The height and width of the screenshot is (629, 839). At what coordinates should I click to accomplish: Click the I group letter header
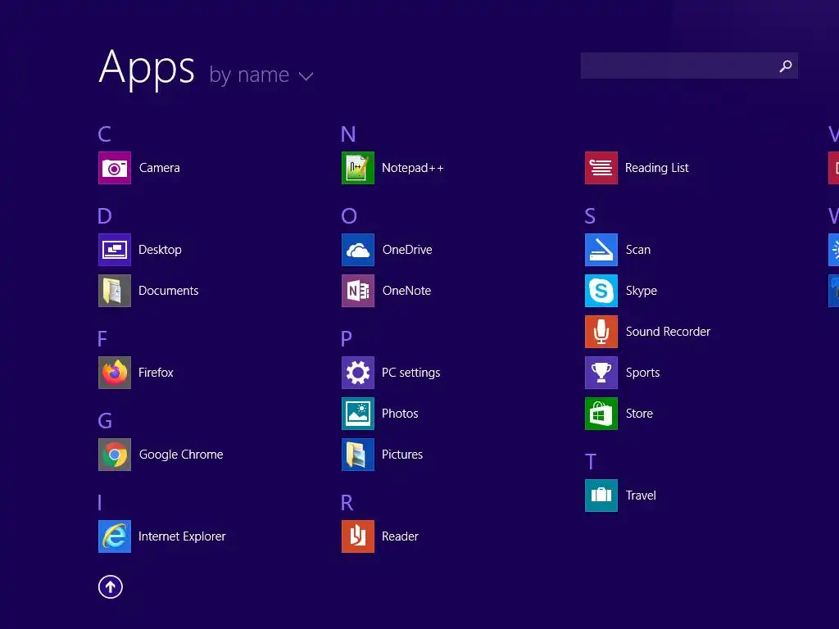point(99,503)
